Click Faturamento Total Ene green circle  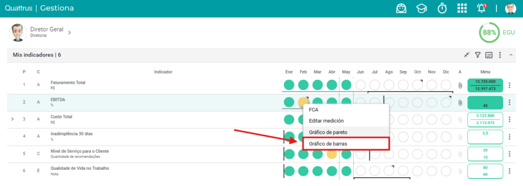[x=289, y=85]
